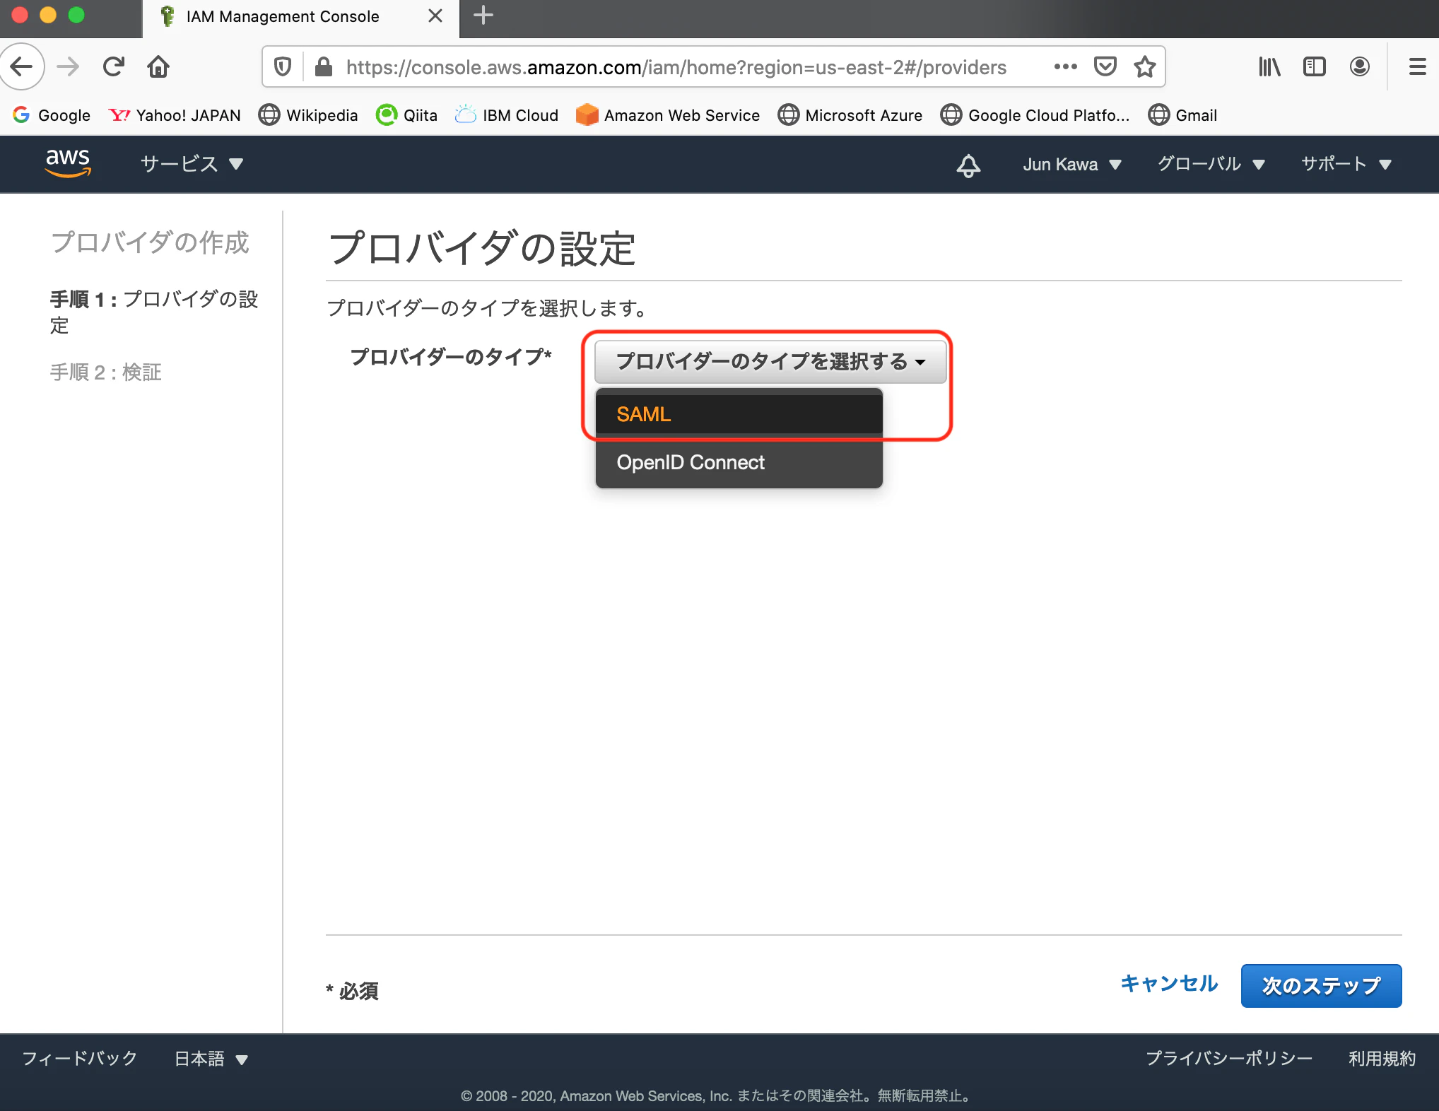Open フィードバック link in footer
The image size is (1439, 1111).
tap(80, 1058)
